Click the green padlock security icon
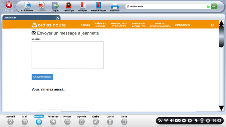 208,6
